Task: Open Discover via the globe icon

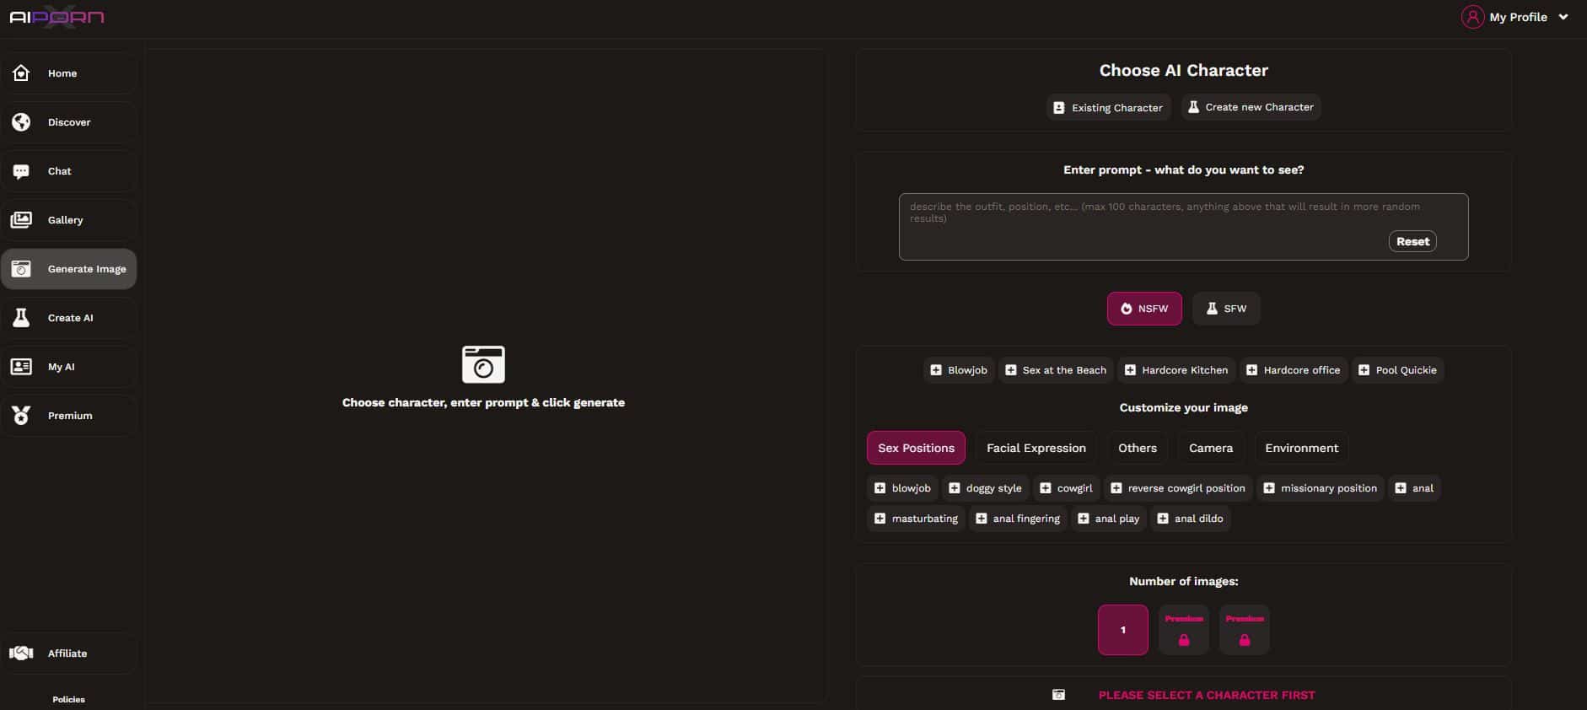Action: click(x=21, y=122)
